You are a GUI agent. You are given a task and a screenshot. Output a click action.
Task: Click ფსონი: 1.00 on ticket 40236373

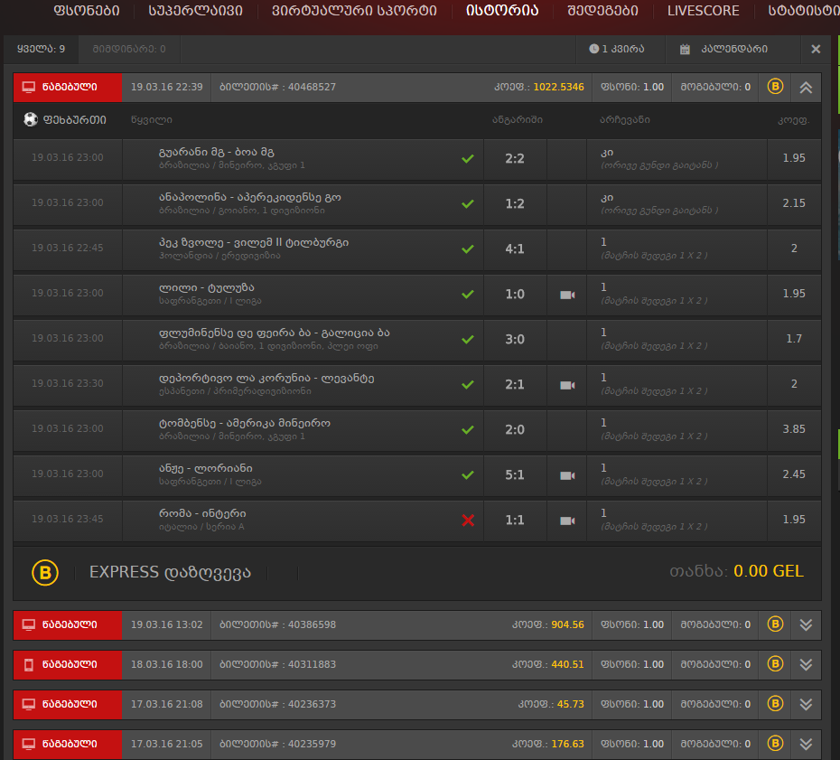[x=632, y=704]
